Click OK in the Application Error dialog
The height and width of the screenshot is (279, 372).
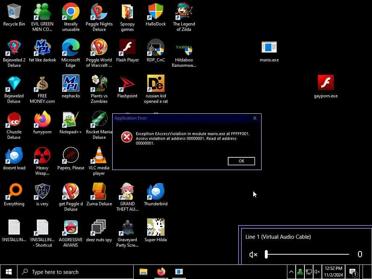click(x=241, y=161)
